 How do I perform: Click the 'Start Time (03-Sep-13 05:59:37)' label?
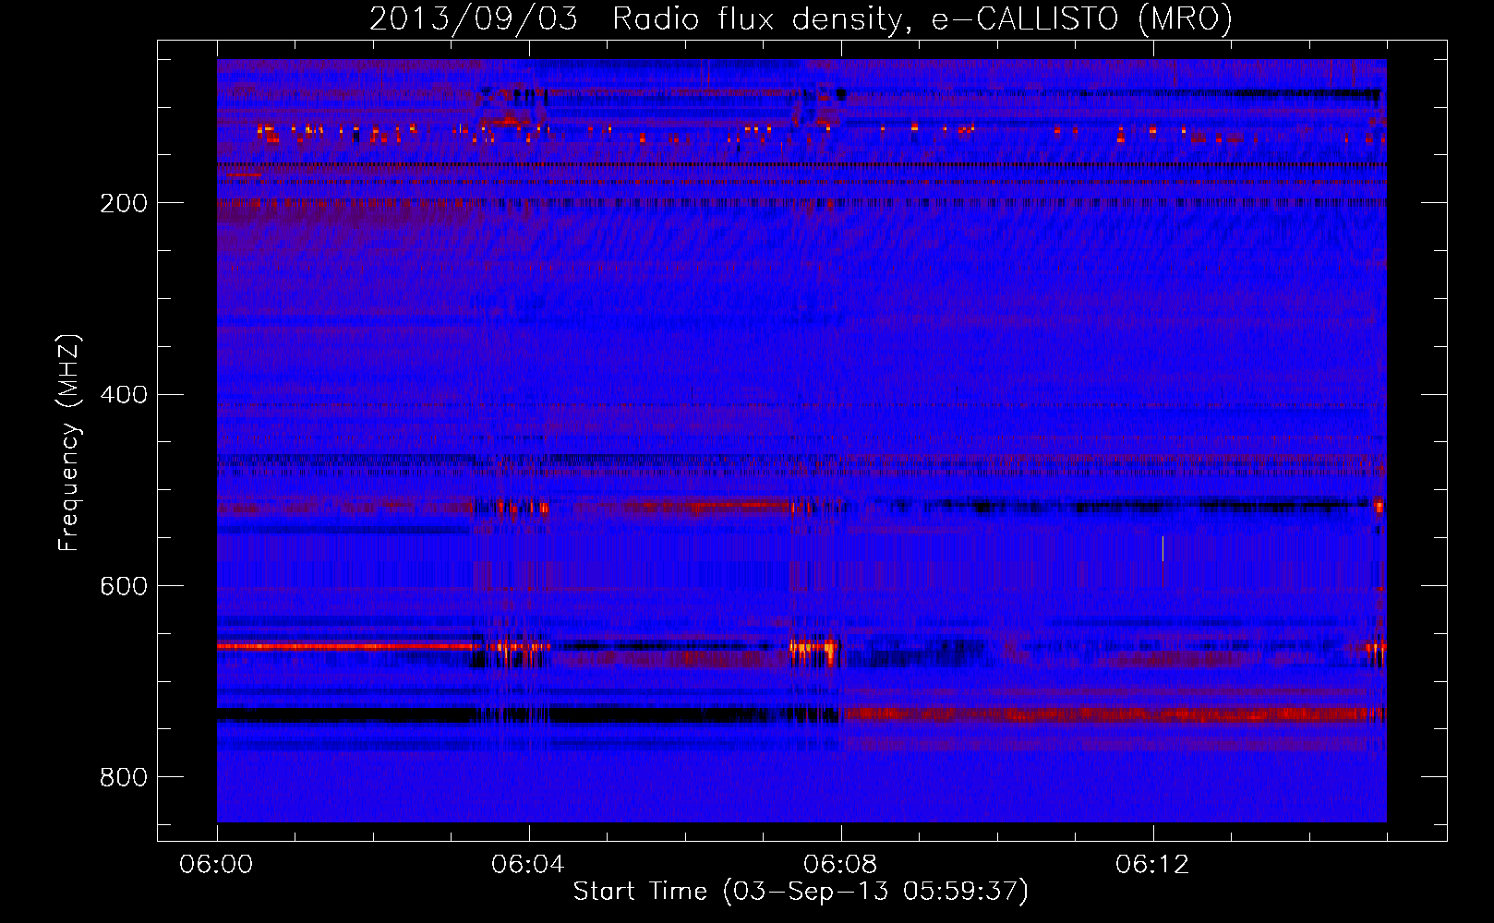point(801,892)
